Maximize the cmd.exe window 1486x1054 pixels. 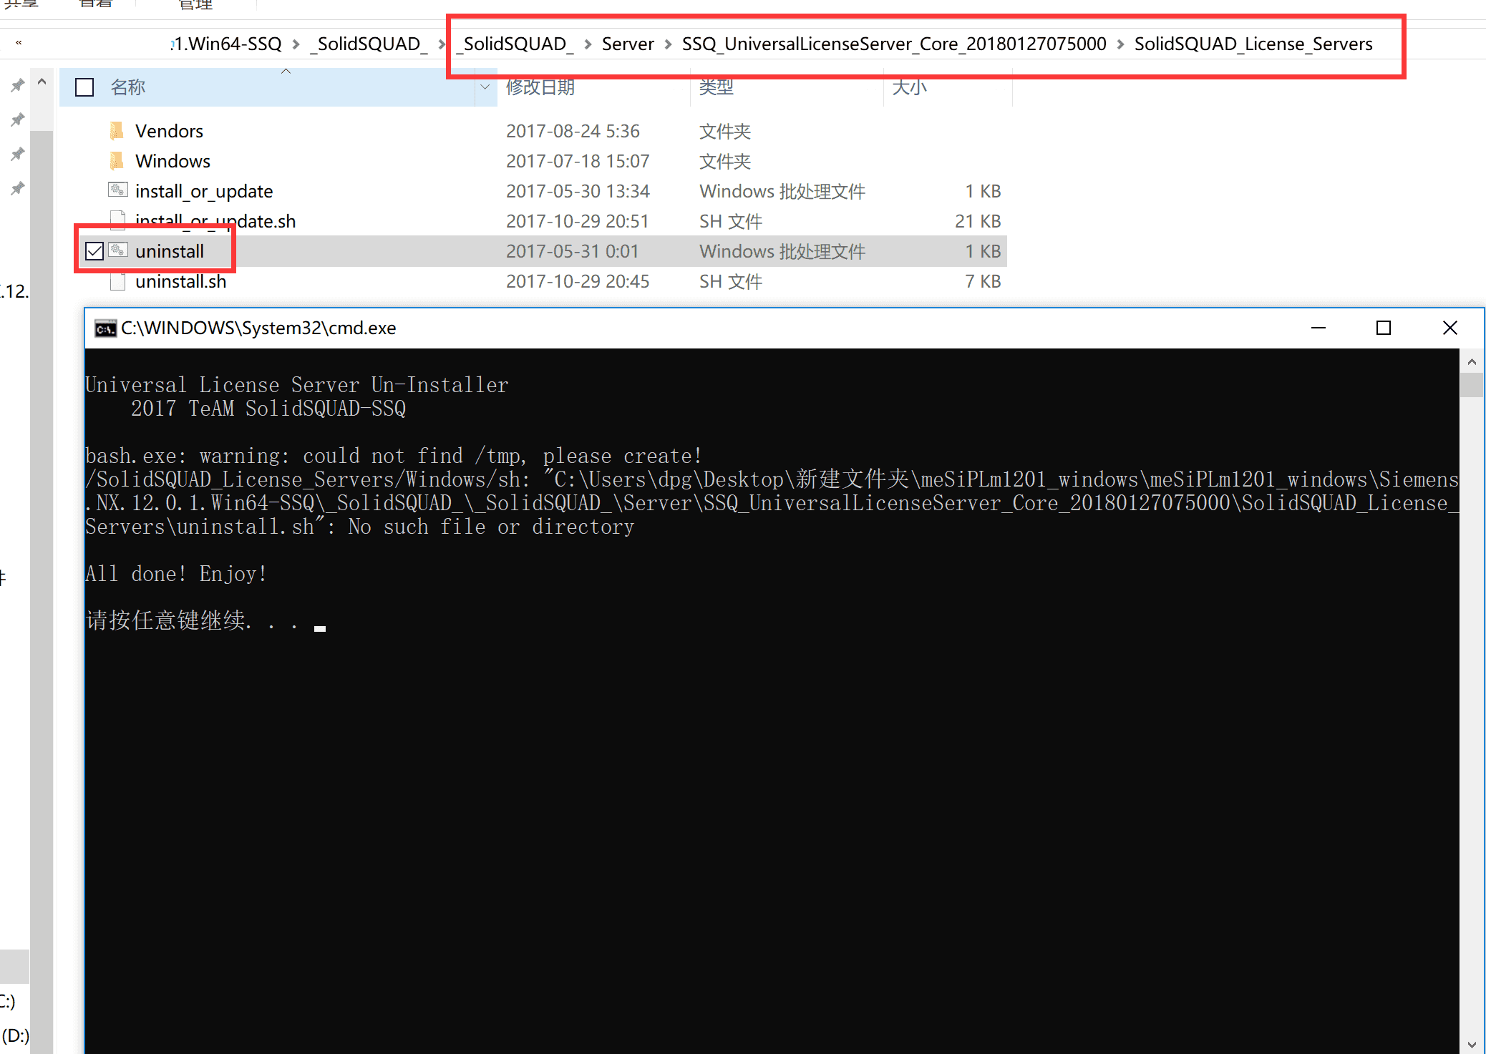click(1384, 328)
